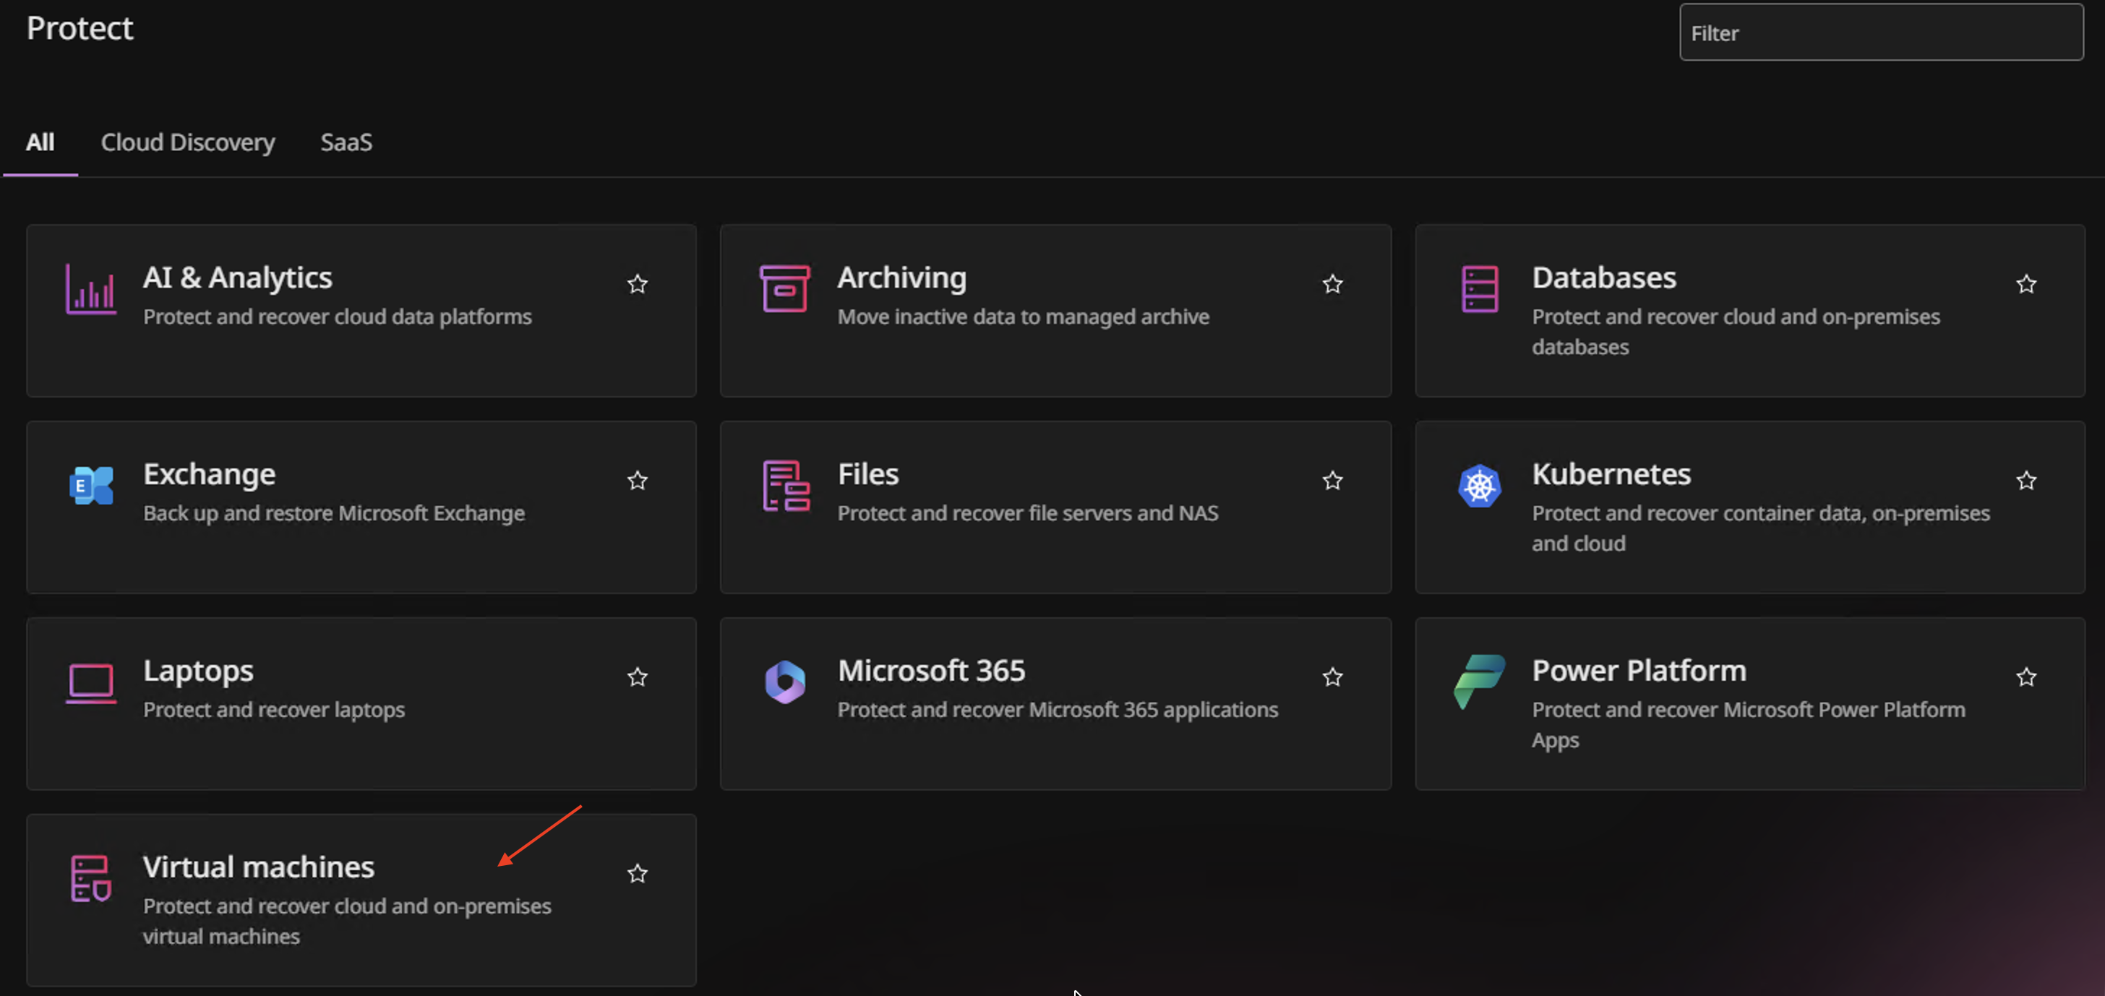Click 'Move inactive data to managed archive' text
The image size is (2105, 996).
1023,317
